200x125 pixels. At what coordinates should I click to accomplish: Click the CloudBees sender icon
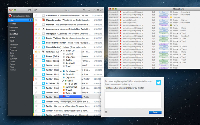(43, 15)
